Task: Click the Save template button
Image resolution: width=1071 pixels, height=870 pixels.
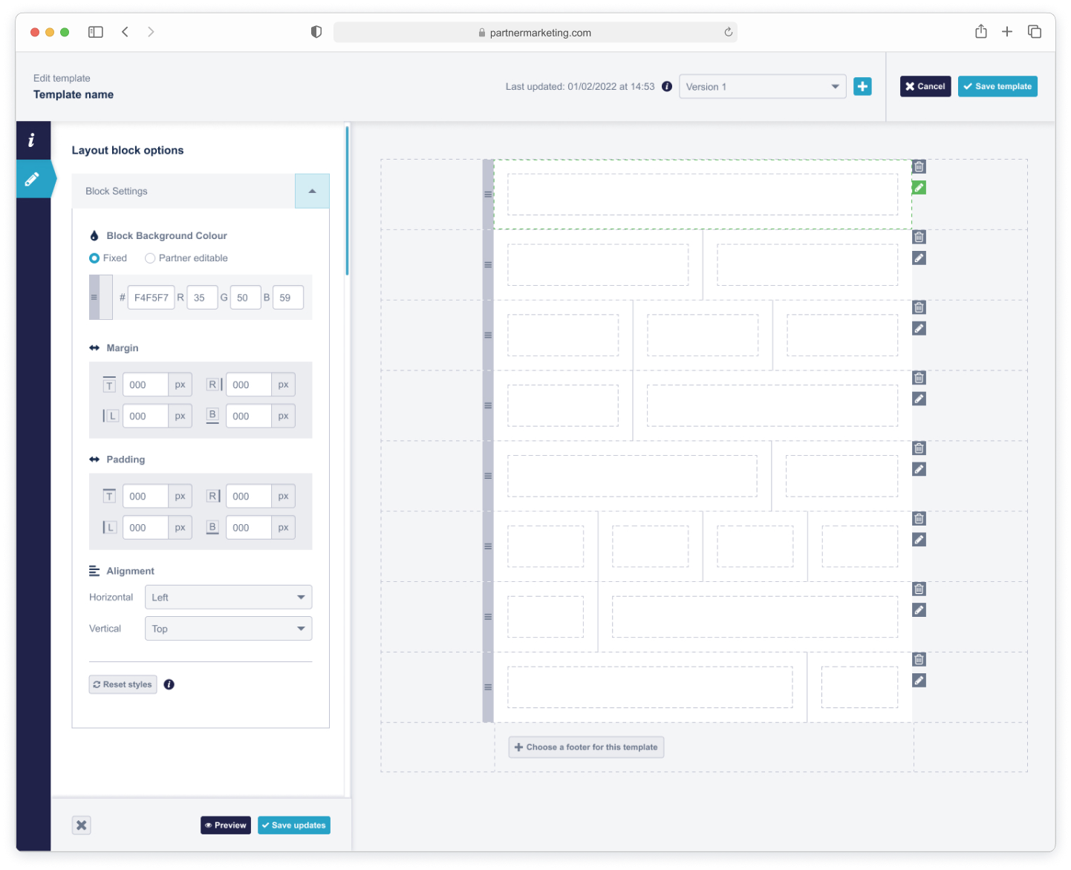Action: pyautogui.click(x=997, y=87)
